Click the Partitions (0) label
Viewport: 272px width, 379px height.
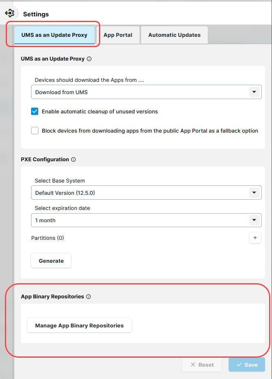click(47, 238)
